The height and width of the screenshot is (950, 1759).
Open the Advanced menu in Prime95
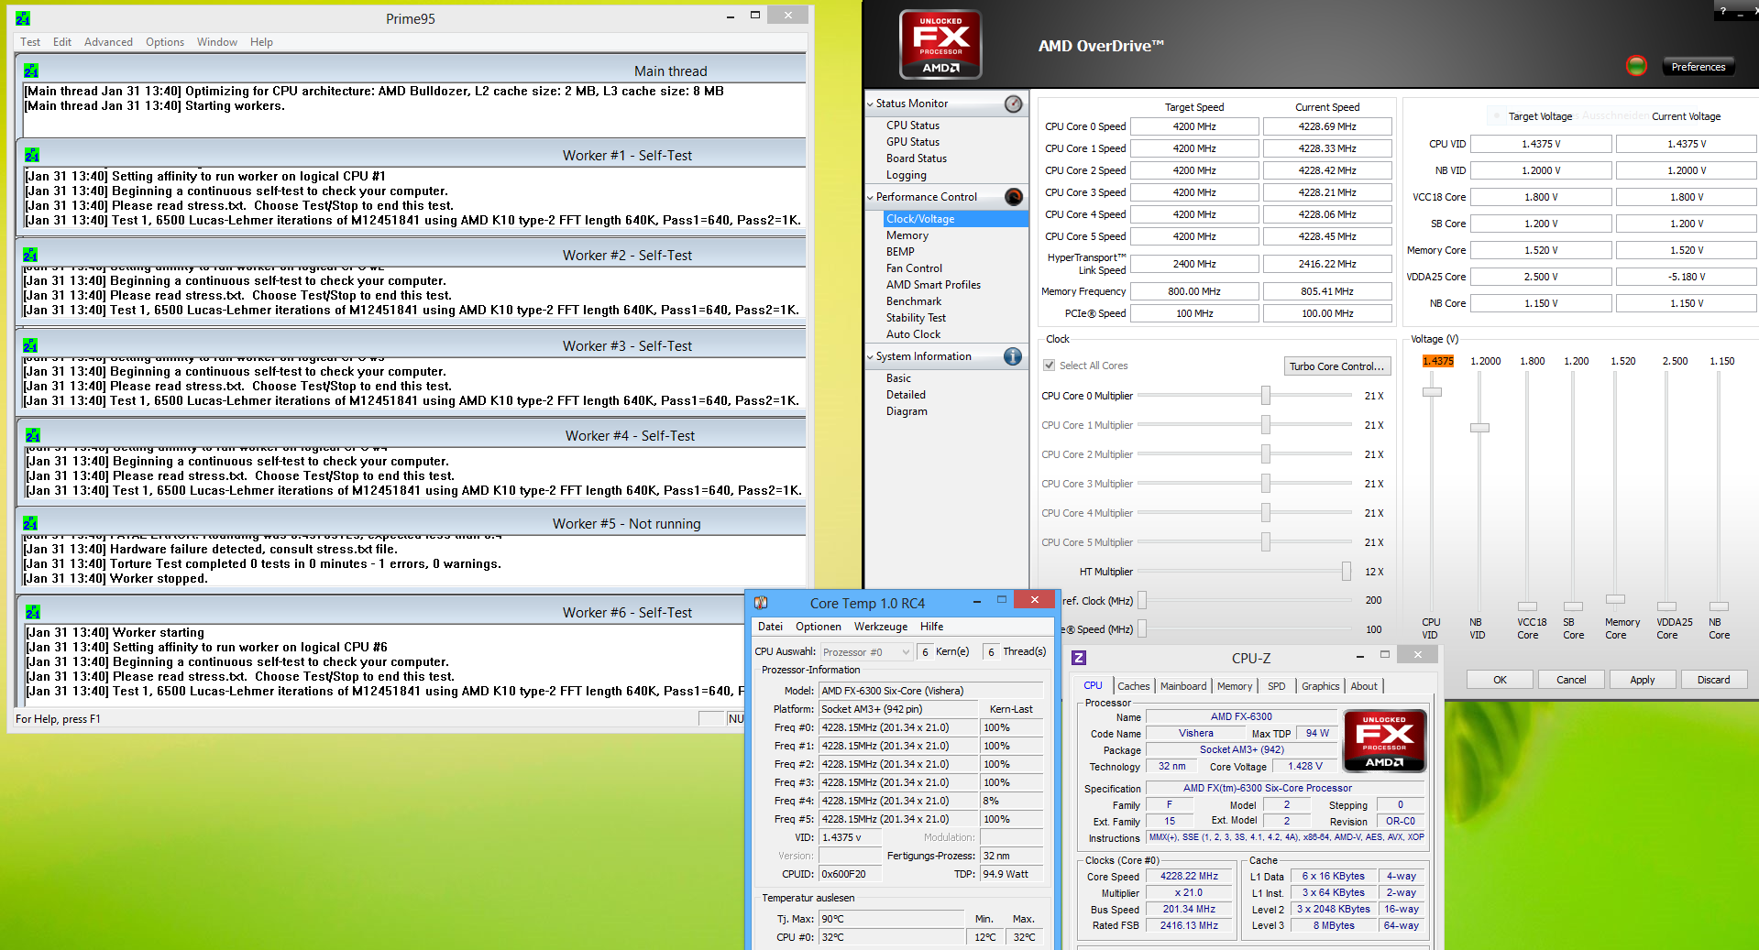pos(108,42)
